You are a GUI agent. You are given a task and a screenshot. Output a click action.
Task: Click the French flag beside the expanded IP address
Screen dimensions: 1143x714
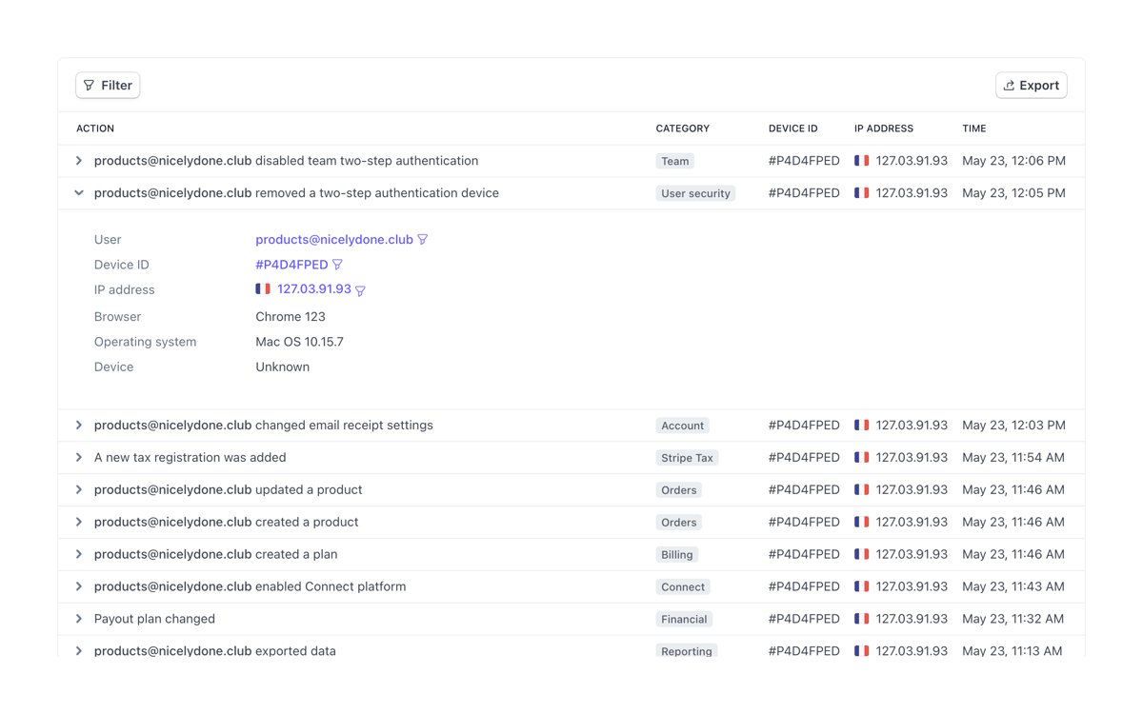[x=262, y=288]
